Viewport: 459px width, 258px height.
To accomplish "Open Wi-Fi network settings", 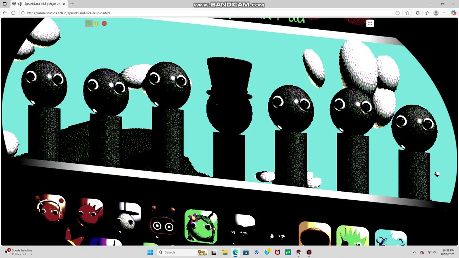I will pos(429,252).
